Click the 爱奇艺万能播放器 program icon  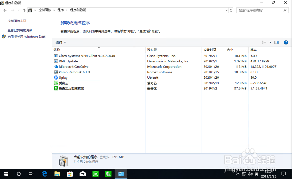(56, 88)
